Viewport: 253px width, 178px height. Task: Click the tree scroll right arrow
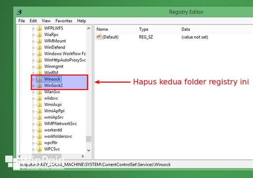click(x=83, y=156)
